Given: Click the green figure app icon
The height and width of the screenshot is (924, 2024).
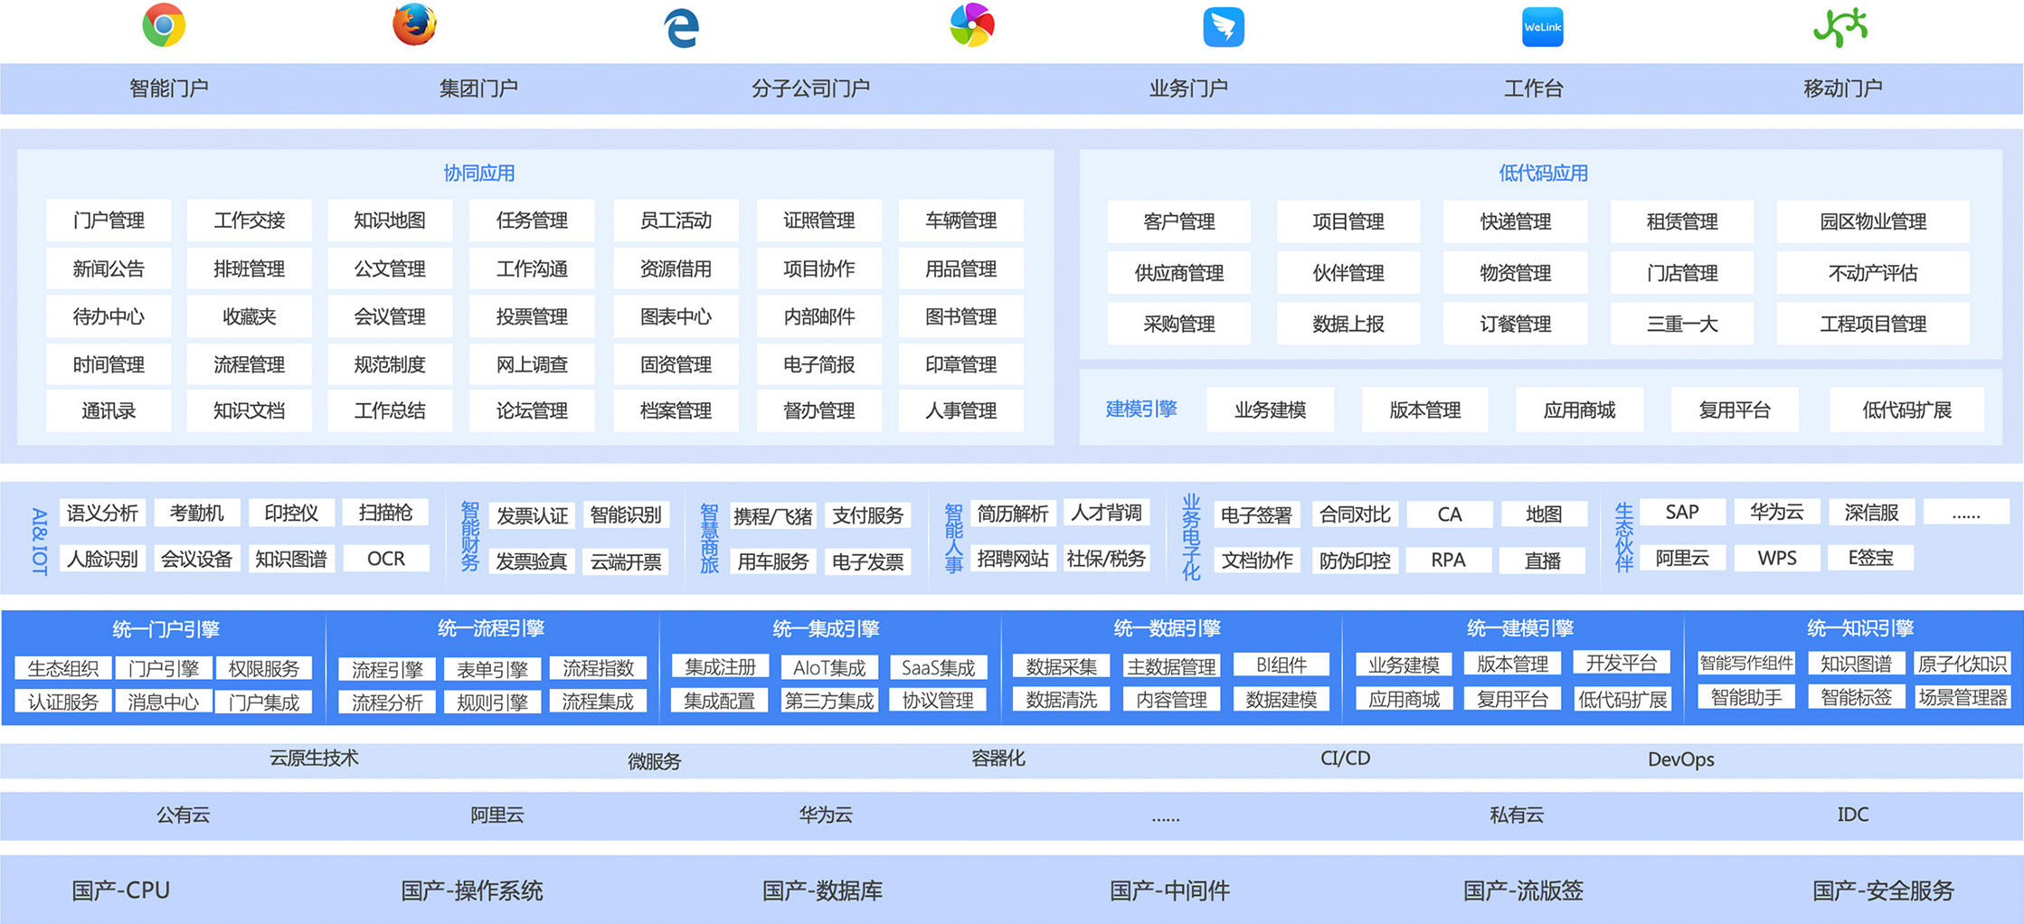Looking at the screenshot, I should pyautogui.click(x=1840, y=27).
